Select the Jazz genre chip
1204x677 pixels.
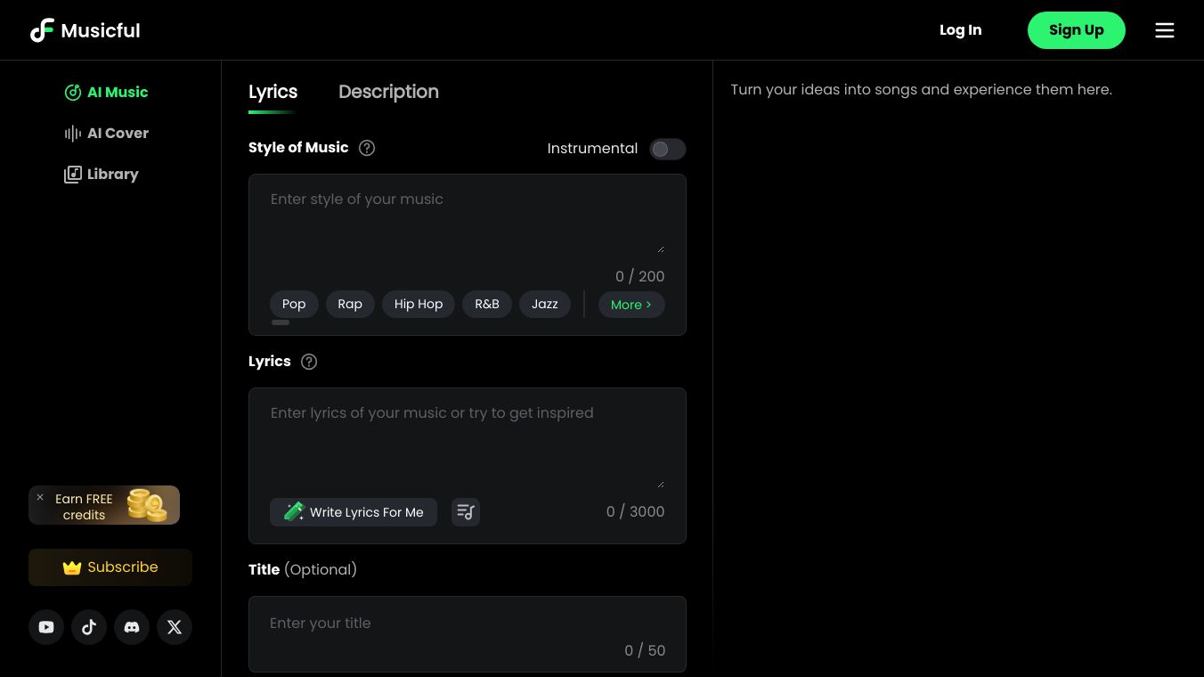[545, 305]
